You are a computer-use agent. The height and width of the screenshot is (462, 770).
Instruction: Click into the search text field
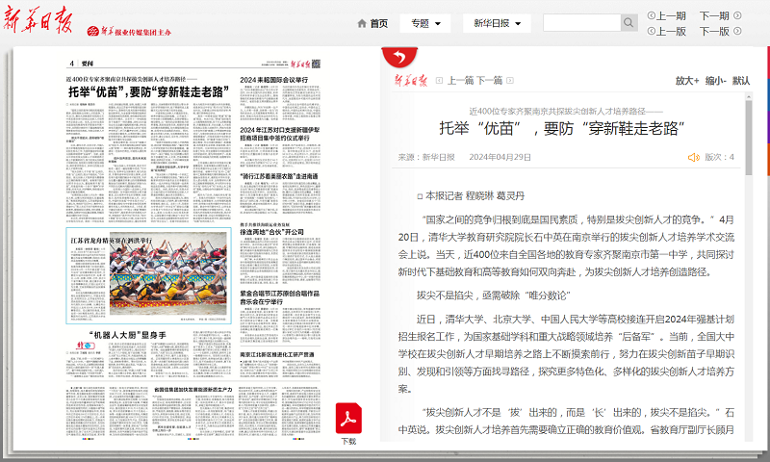pyautogui.click(x=580, y=23)
